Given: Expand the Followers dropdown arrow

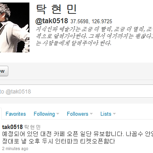Looking at the screenshot, I should click(x=91, y=114).
